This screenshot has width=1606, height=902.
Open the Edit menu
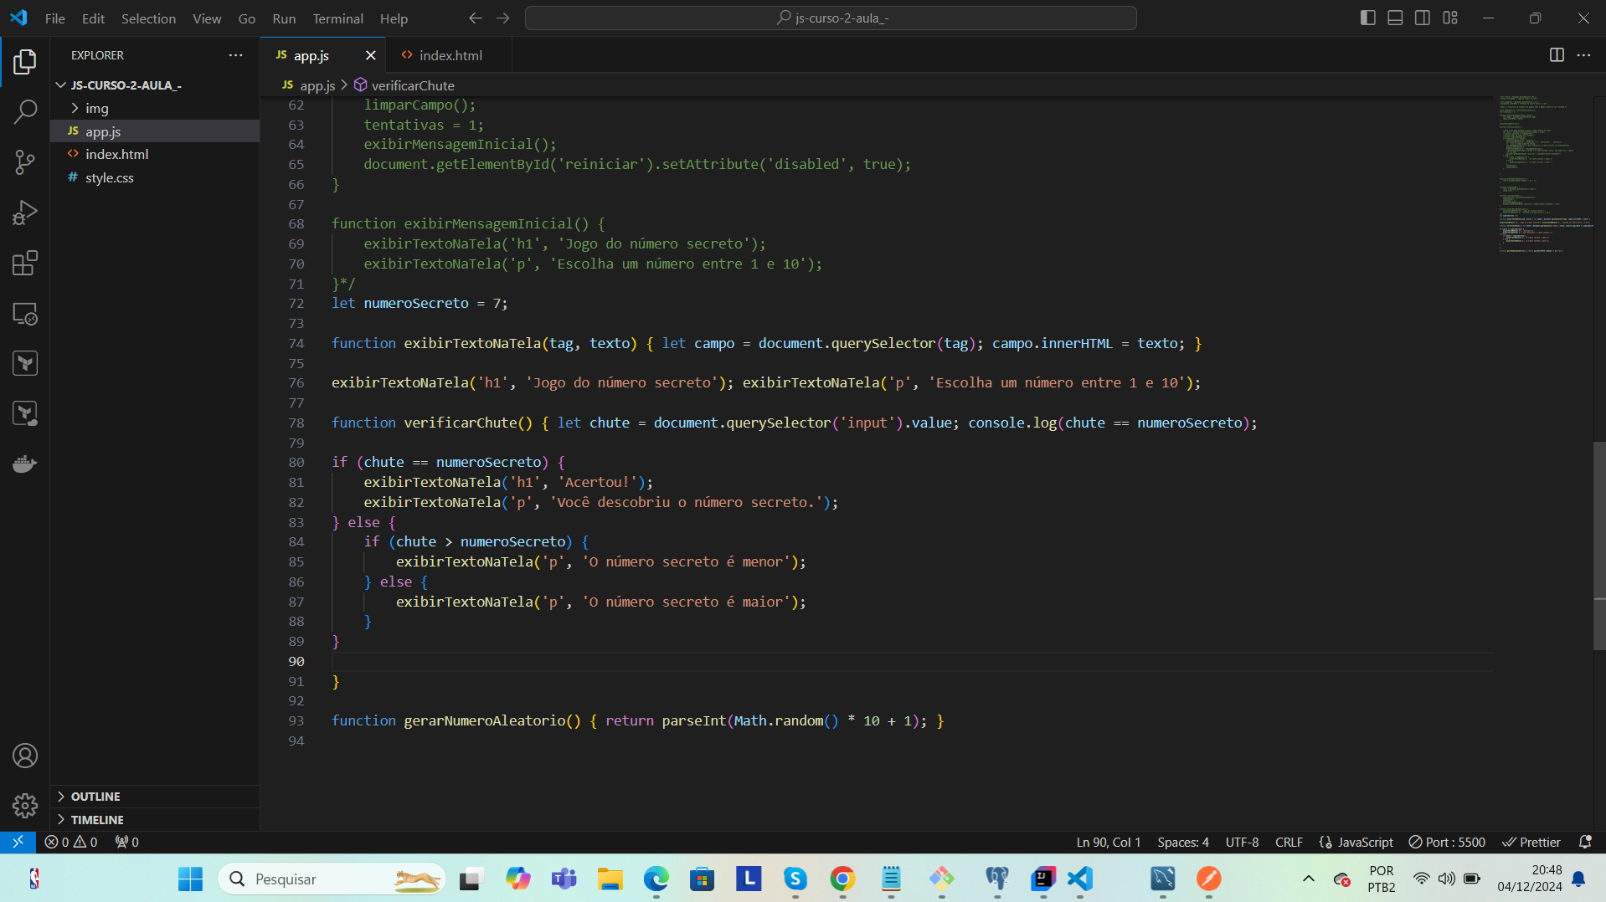click(x=93, y=18)
